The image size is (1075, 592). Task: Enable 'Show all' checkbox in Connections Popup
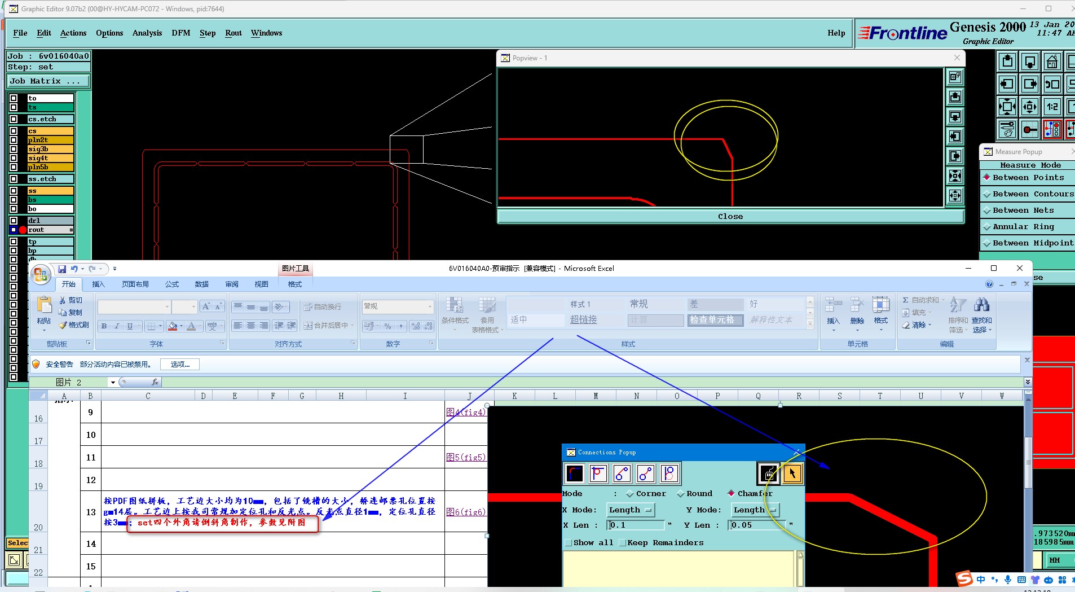tap(569, 542)
